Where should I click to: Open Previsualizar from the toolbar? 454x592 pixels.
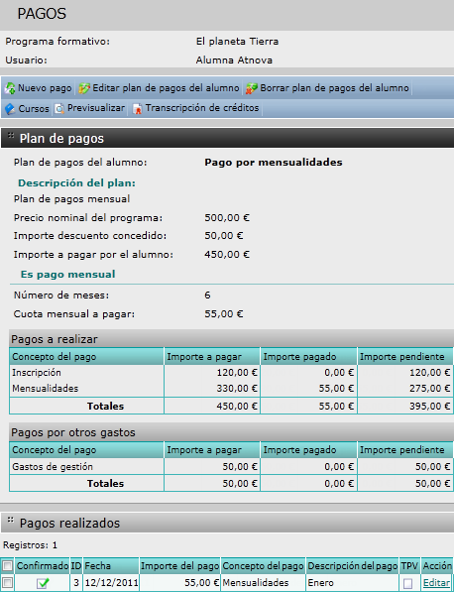point(96,108)
